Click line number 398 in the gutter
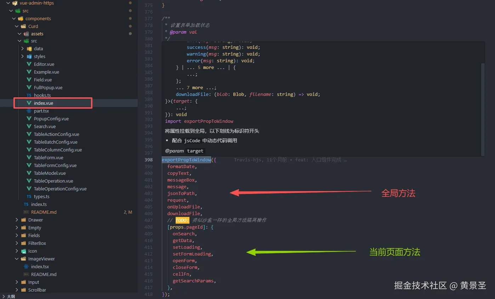Viewport: 495px width, 299px height. tap(149, 160)
